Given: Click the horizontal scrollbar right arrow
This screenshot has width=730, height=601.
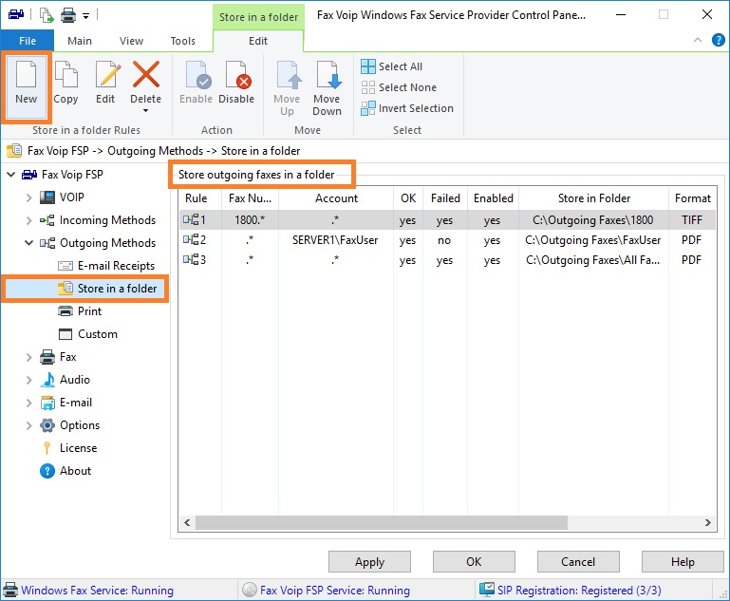Looking at the screenshot, I should point(707,523).
